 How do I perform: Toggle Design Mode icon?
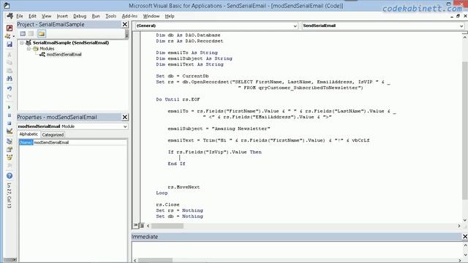[x=10, y=131]
